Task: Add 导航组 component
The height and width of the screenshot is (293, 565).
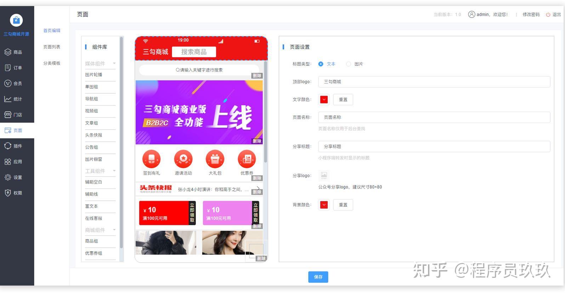Action: 100,99
